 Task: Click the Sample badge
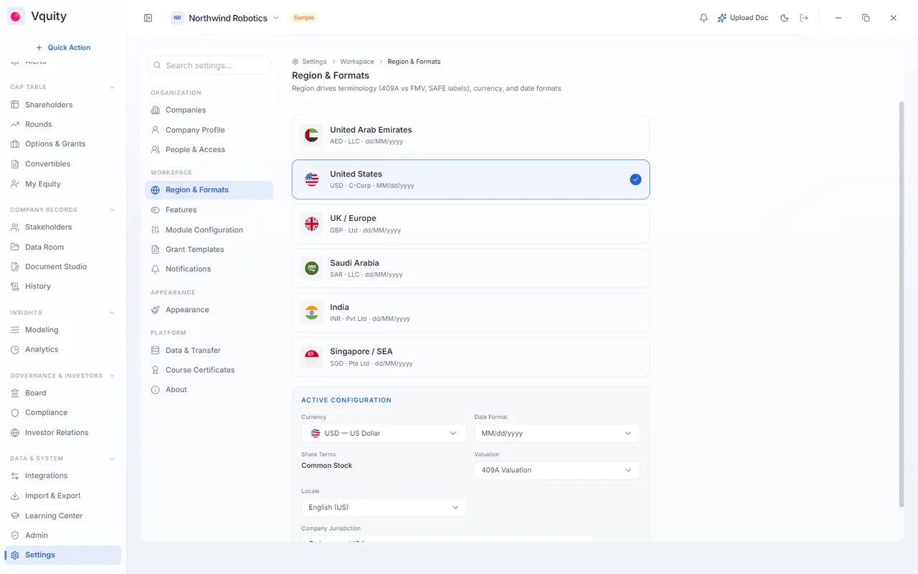tap(303, 18)
